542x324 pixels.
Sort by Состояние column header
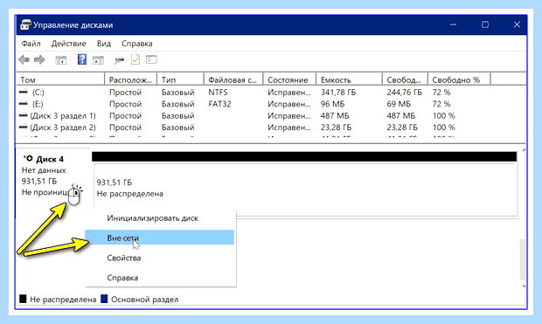click(x=289, y=79)
